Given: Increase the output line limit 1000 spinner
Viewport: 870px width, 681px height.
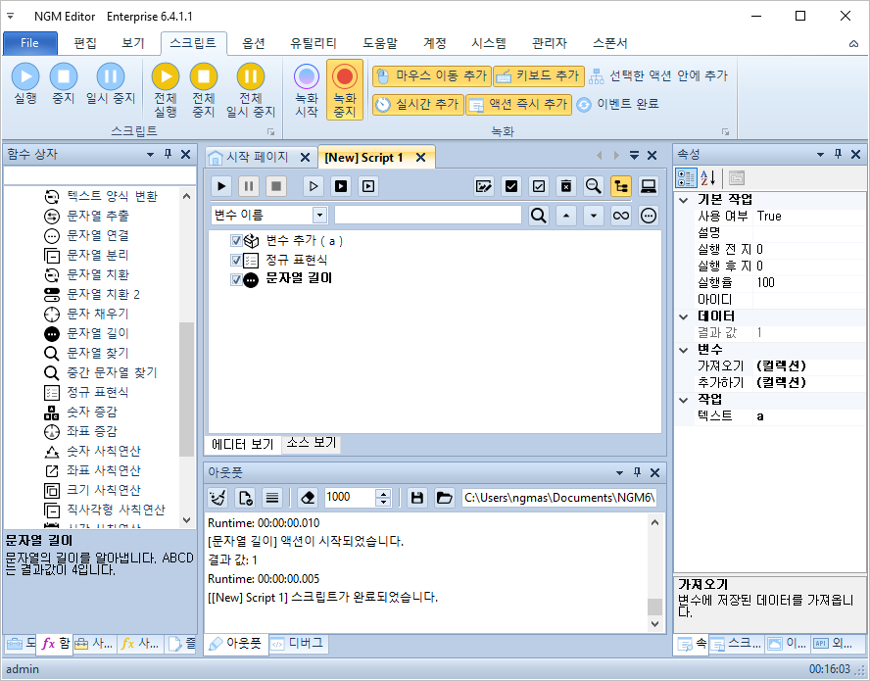Looking at the screenshot, I should point(383,493).
